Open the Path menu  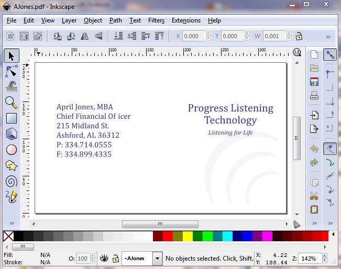coord(115,20)
